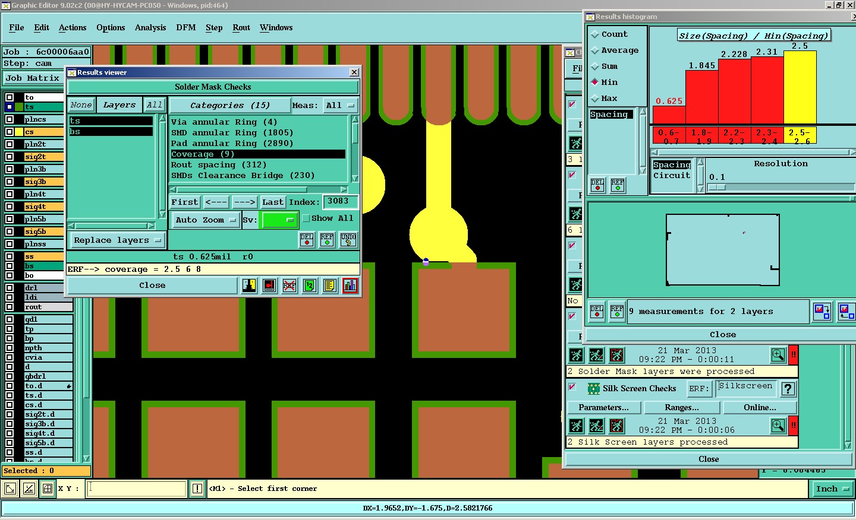Click first running-man icon in Solder Mask row
856x520 pixels.
click(577, 355)
